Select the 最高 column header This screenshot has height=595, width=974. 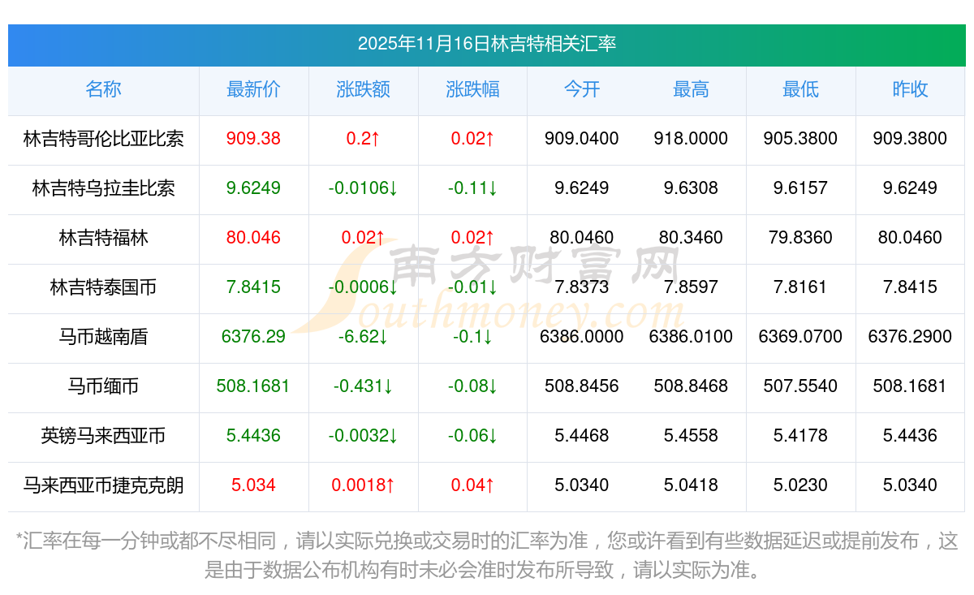[691, 89]
